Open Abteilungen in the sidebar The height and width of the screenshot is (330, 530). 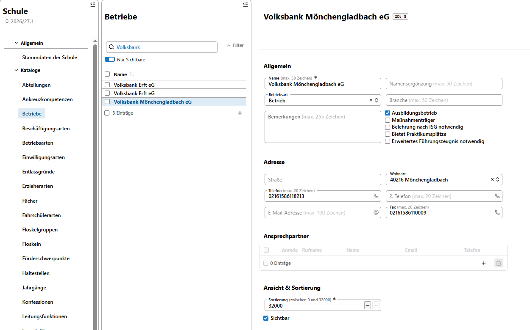pyautogui.click(x=36, y=85)
